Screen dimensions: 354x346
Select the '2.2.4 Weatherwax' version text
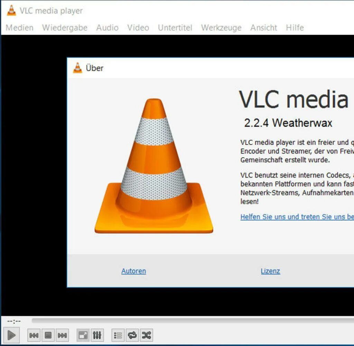tap(288, 123)
